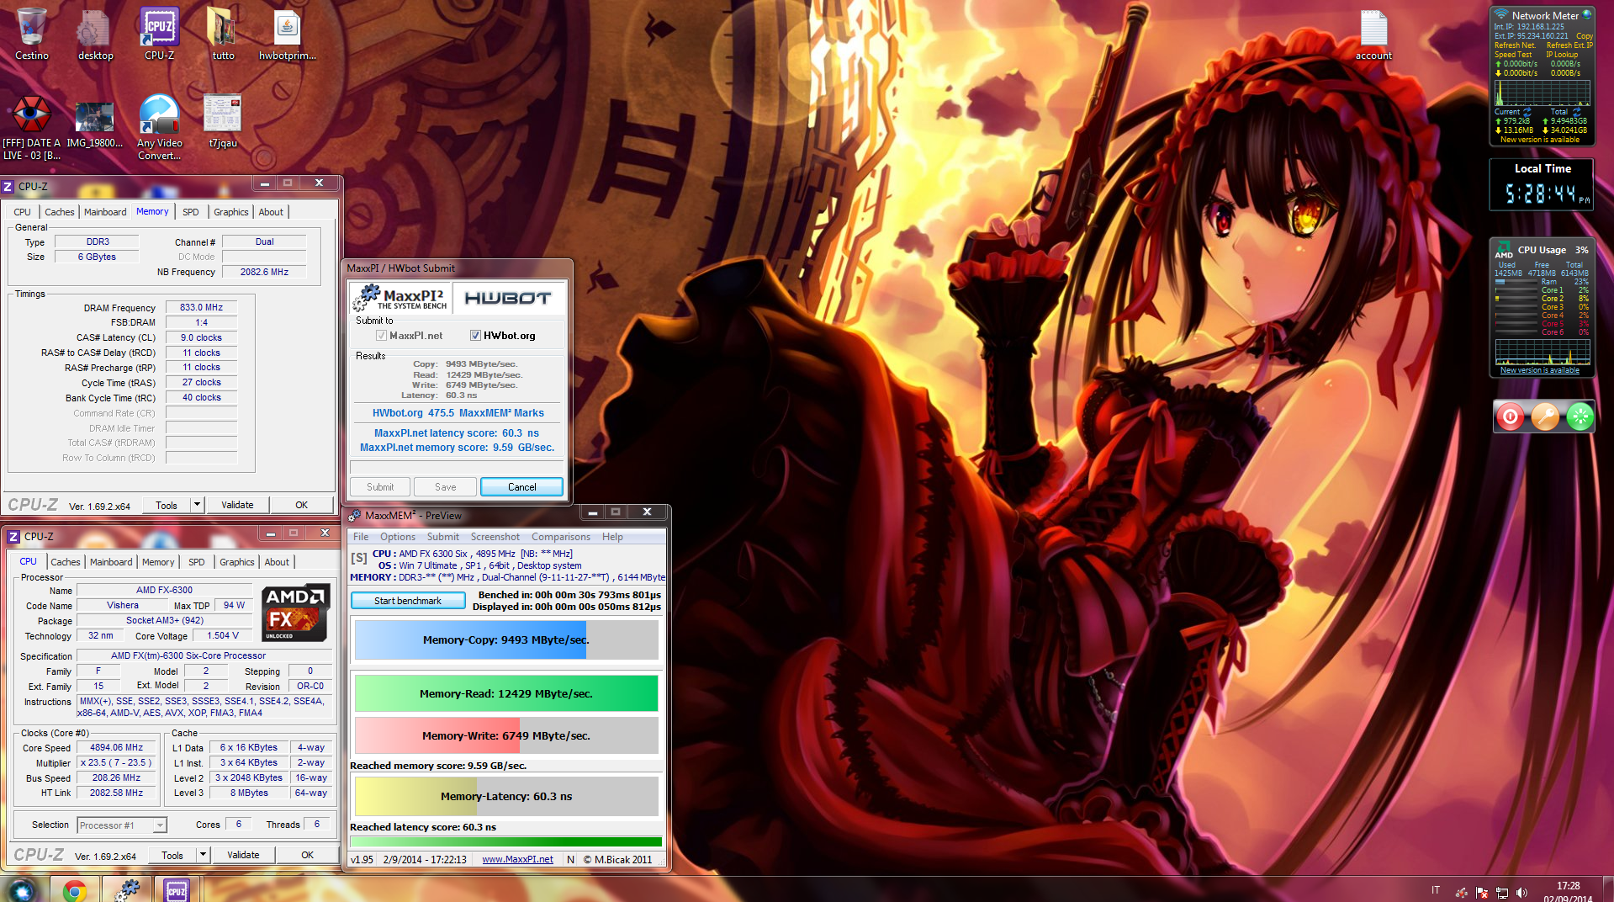
Task: Open the network tray icon
Action: pos(1502,893)
